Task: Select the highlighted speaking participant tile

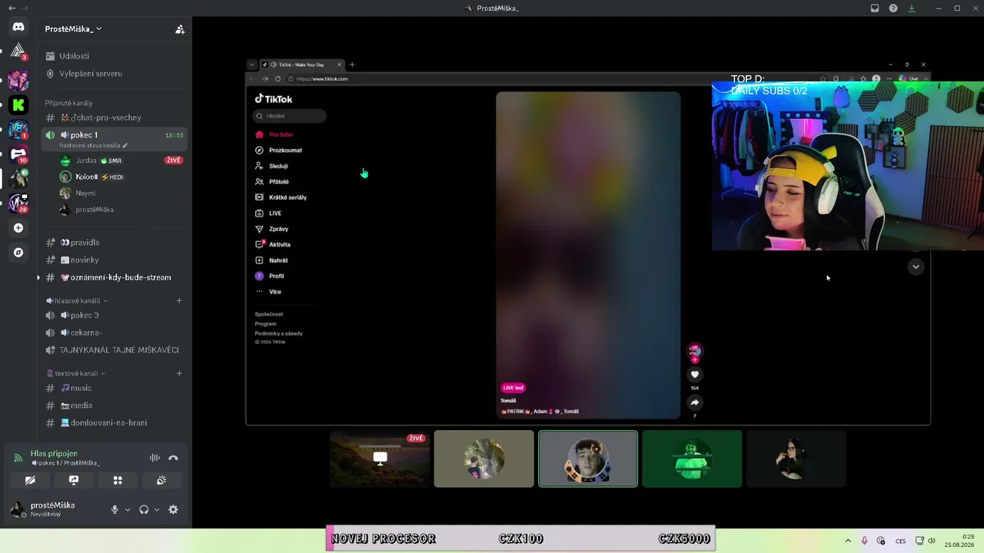Action: click(588, 459)
